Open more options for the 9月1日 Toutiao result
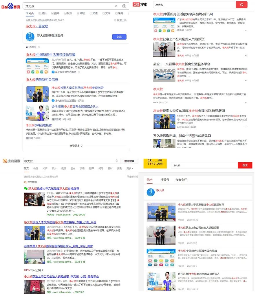258x304 pixels. [246, 80]
